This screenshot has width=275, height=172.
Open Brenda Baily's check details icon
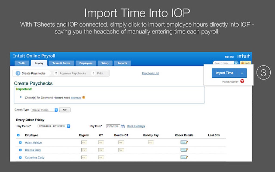pos(184,150)
